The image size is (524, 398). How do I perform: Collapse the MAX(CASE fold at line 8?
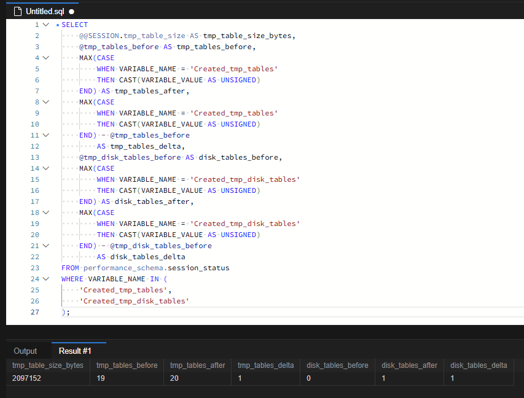46,102
